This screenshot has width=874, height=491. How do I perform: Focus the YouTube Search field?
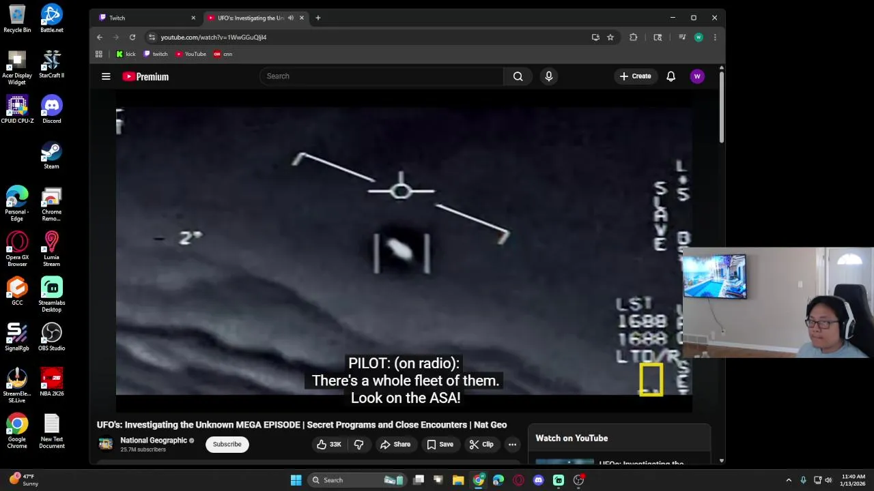point(382,76)
